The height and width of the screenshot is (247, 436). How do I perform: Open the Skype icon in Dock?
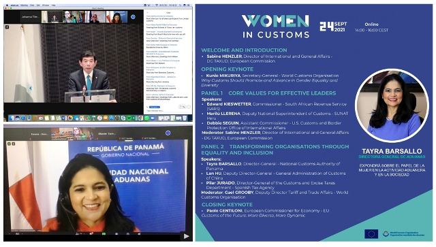123,118
